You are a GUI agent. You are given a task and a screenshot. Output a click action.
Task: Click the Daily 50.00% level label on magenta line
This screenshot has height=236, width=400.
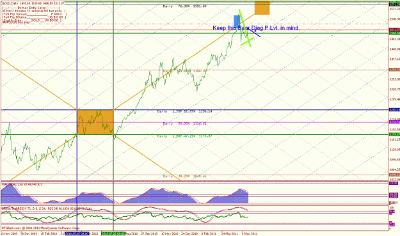tap(185, 123)
